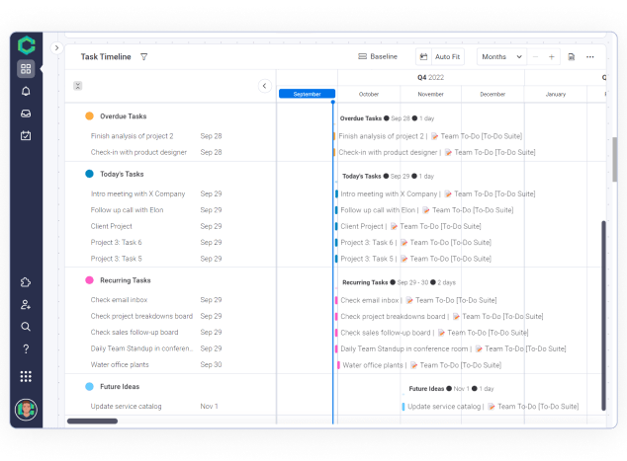Image resolution: width=627 pixels, height=461 pixels.
Task: Open the Months zoom dropdown
Action: (x=501, y=56)
